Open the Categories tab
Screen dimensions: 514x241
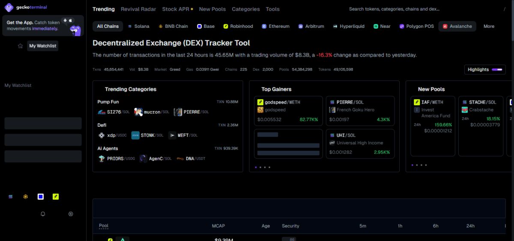246,9
